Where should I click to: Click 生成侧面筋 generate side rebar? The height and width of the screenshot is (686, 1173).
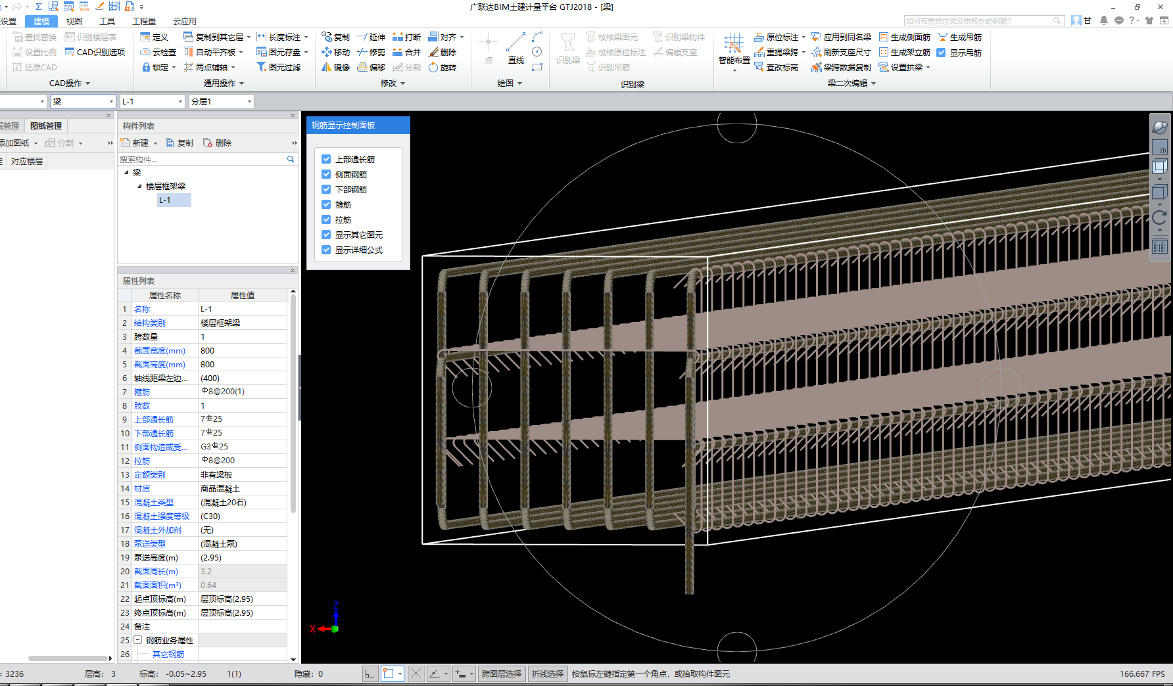tap(905, 37)
